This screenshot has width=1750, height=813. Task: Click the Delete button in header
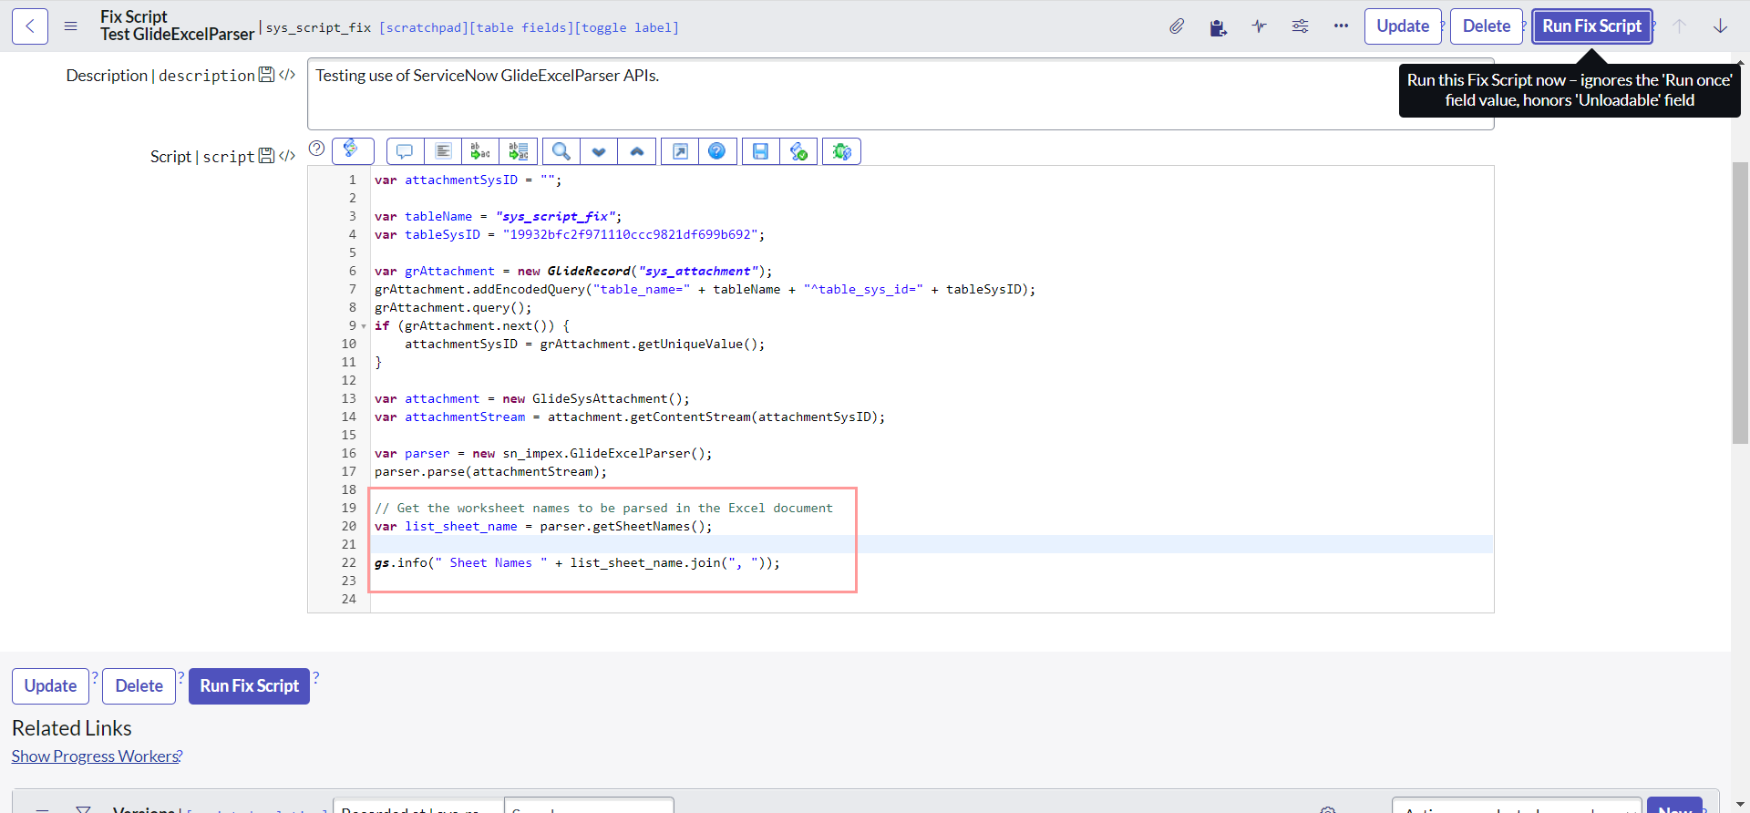[x=1487, y=26]
